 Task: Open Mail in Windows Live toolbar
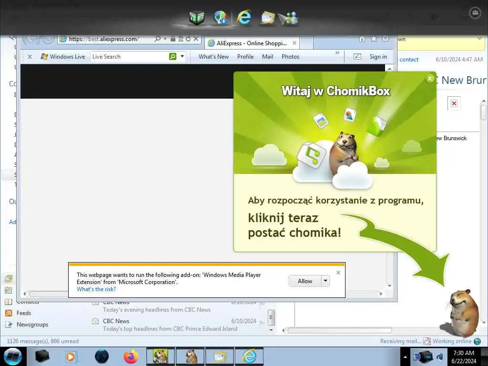[268, 57]
